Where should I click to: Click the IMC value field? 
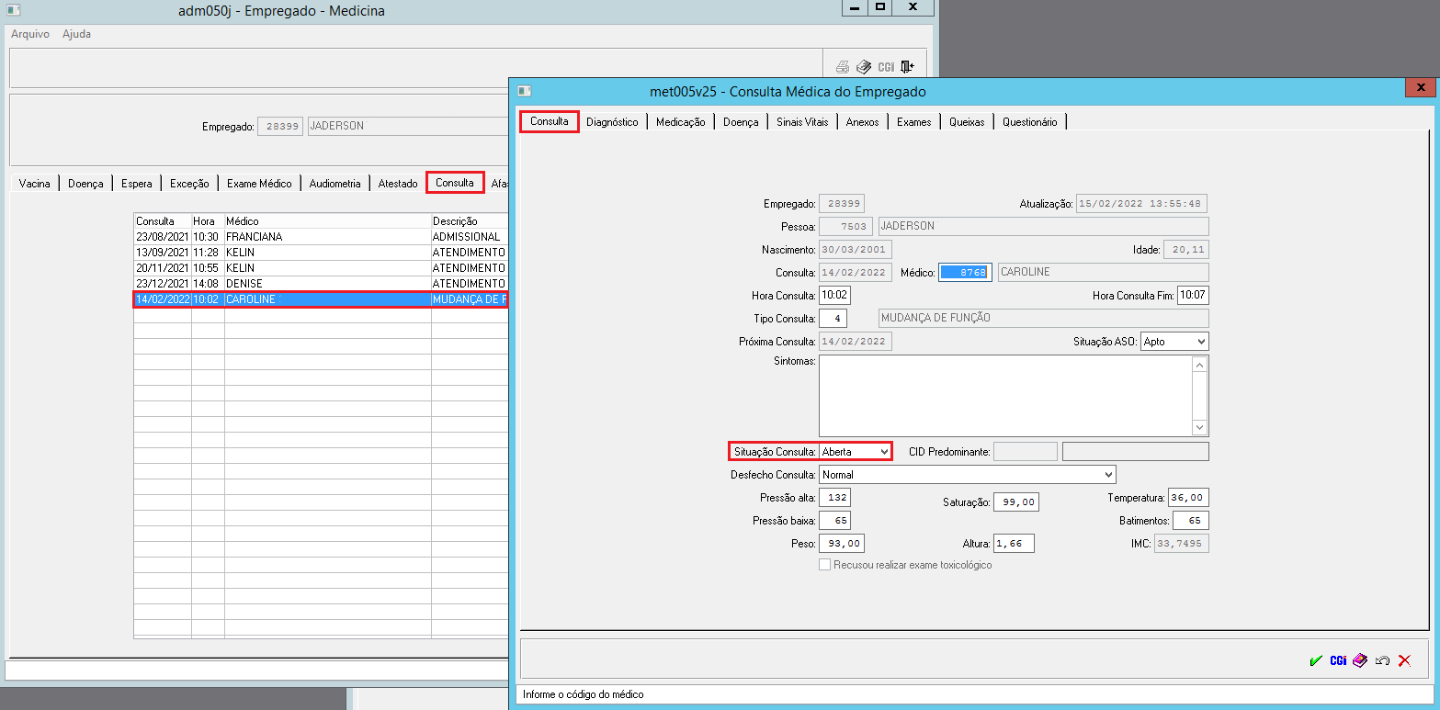(x=1183, y=543)
